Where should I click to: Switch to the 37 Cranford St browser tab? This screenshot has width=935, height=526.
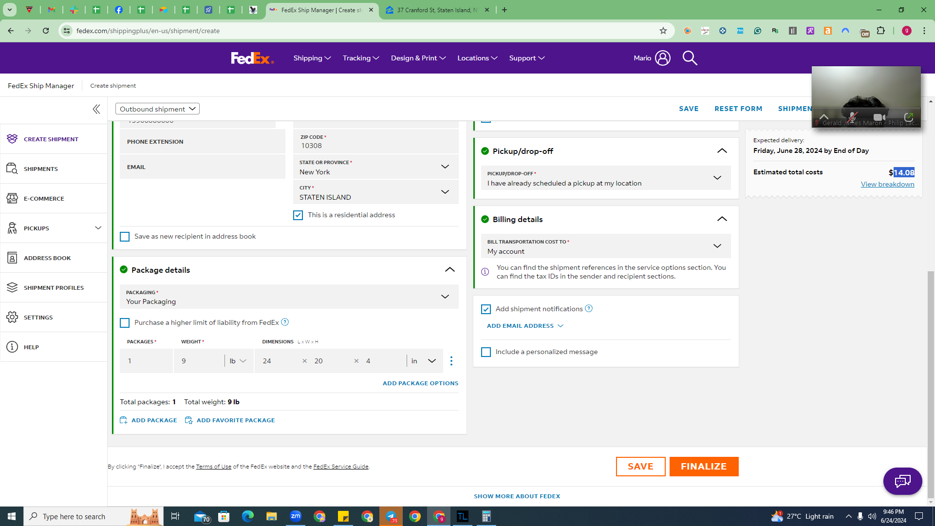click(437, 10)
